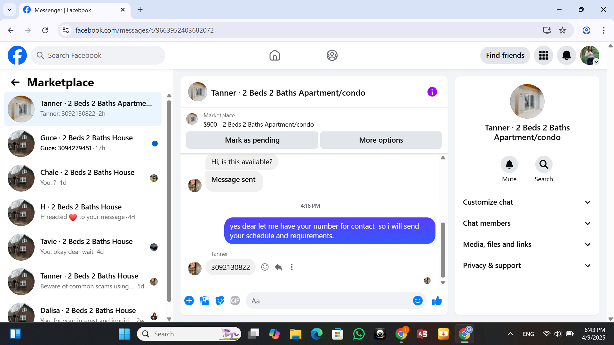Choose a sticker for the message
The height and width of the screenshot is (345, 614).
point(220,301)
